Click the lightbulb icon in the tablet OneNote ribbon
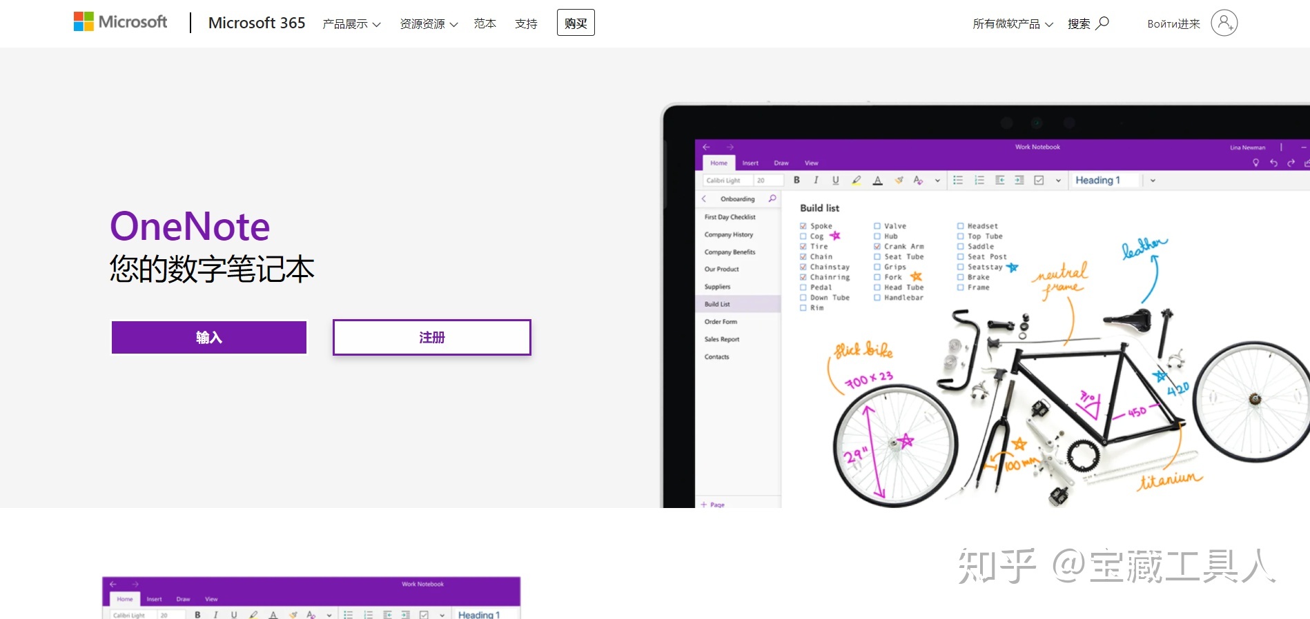This screenshot has height=619, width=1310. [1255, 163]
